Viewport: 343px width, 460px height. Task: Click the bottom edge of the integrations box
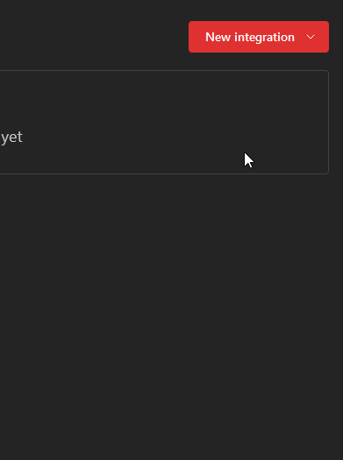[164, 174]
